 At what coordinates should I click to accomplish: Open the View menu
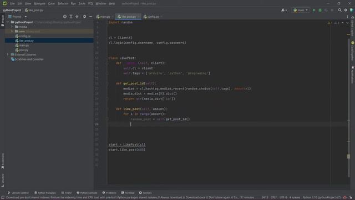pos(28,4)
